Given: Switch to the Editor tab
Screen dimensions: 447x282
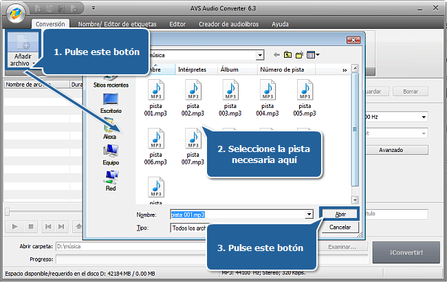Looking at the screenshot, I should coord(177,23).
